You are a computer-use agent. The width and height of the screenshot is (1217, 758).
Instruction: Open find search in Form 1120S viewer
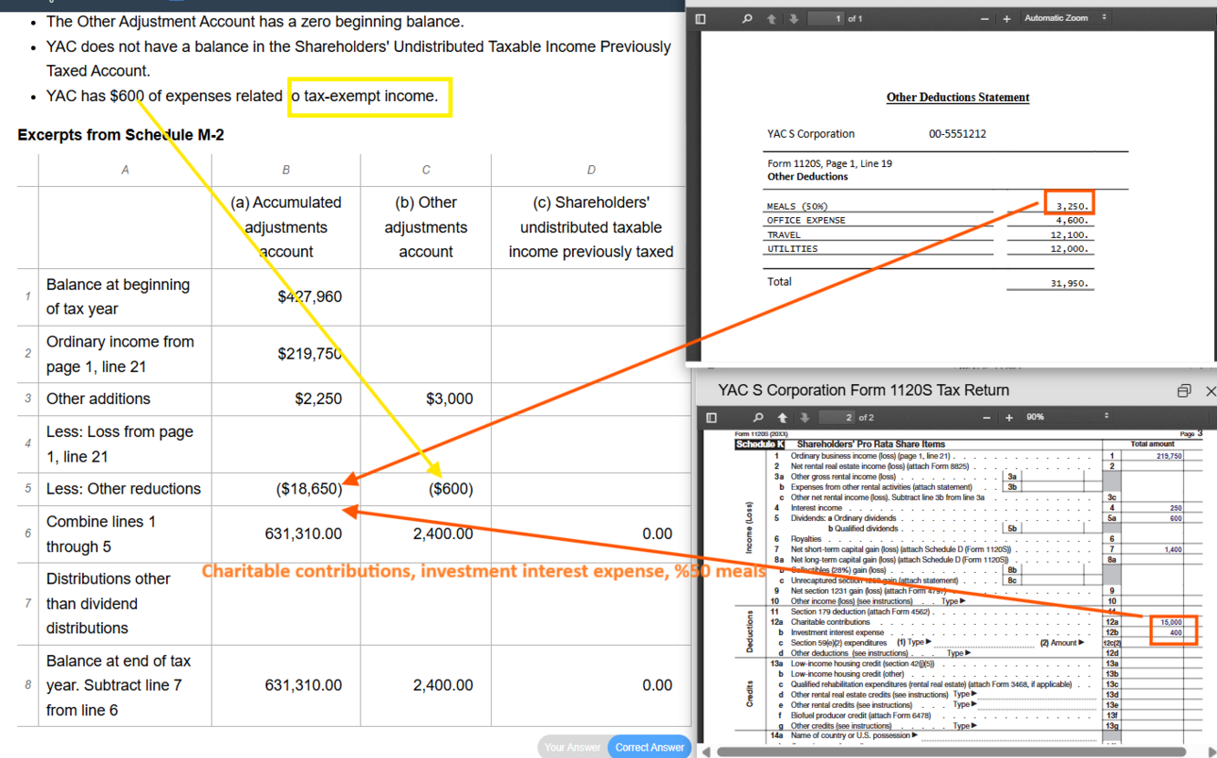coord(758,418)
